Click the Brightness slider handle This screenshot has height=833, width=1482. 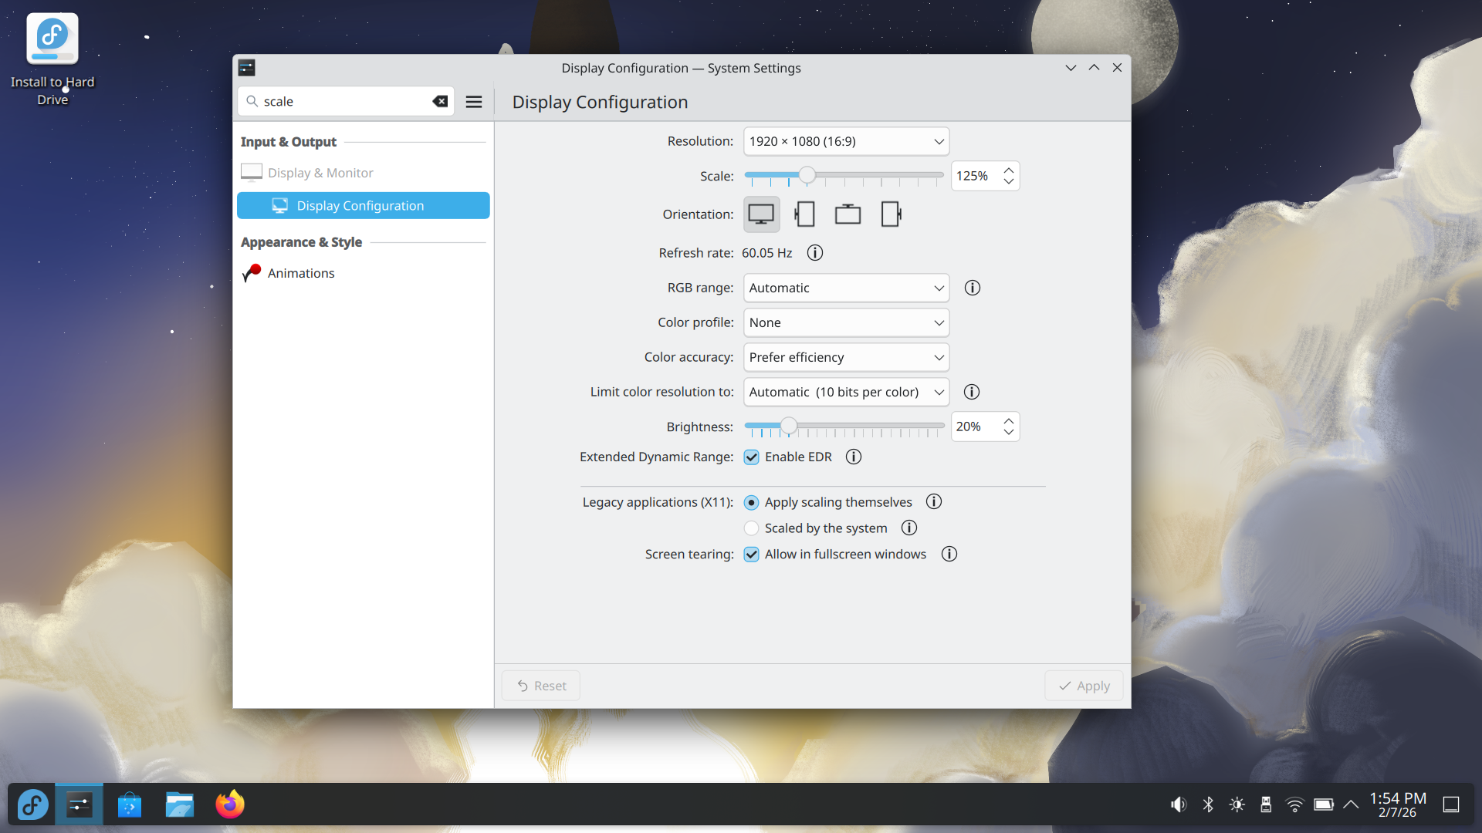[x=788, y=426]
